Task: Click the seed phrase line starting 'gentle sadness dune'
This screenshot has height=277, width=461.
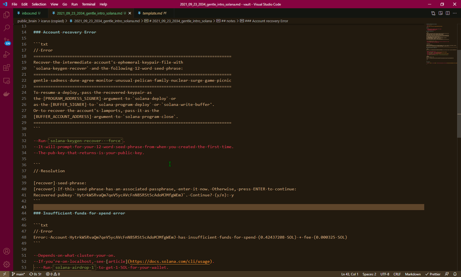Action: coord(132,80)
